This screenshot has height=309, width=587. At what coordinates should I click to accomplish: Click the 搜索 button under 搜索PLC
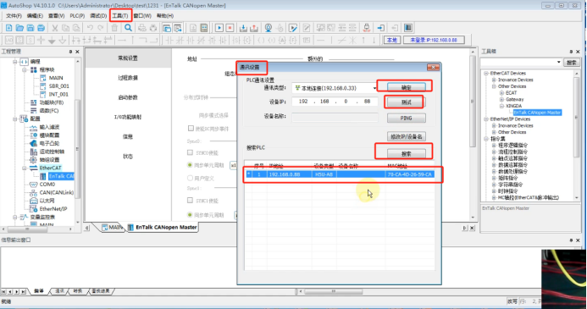pos(407,153)
